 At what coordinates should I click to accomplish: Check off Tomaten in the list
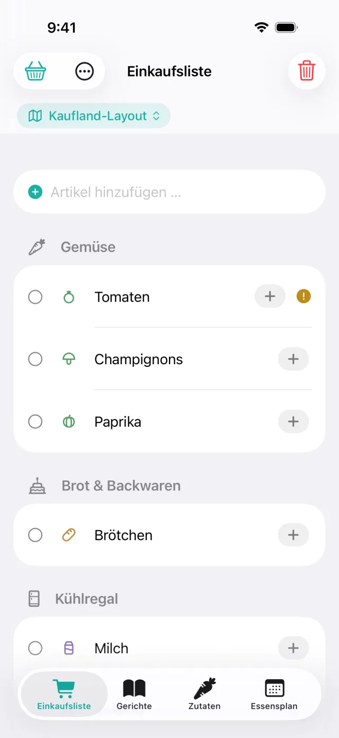(35, 297)
